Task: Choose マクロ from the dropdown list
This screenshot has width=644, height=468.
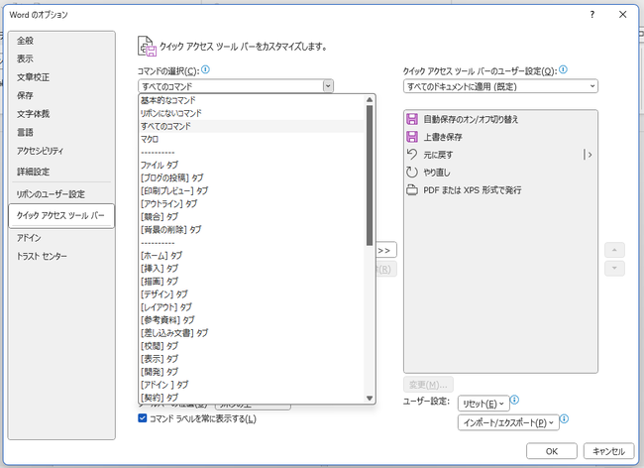Action: coord(251,139)
